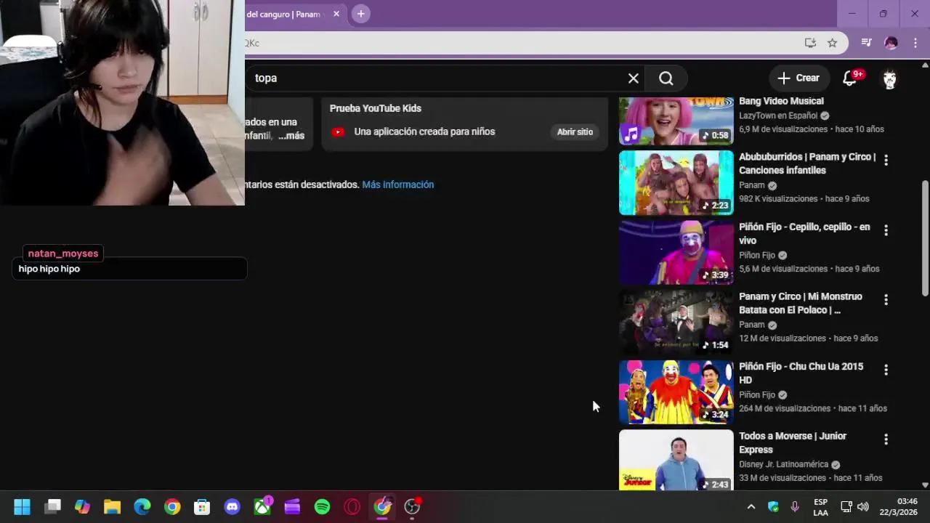Open the Abububurridos video thumbnail

pos(676,183)
